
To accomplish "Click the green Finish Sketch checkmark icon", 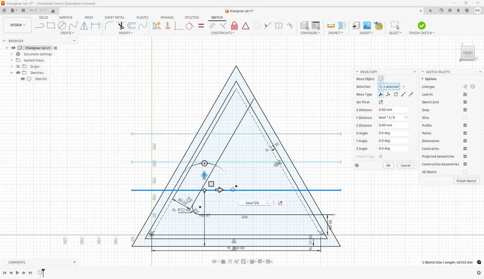I will click(421, 26).
